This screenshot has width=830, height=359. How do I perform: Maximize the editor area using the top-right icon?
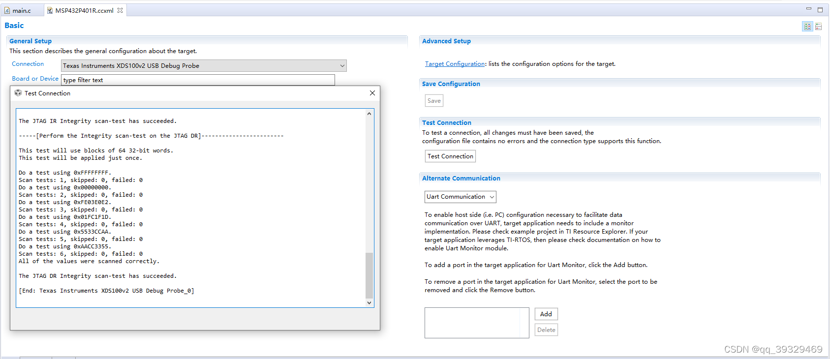(x=820, y=9)
